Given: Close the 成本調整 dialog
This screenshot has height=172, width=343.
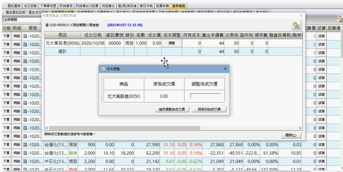Looking at the screenshot, I should tap(225, 69).
